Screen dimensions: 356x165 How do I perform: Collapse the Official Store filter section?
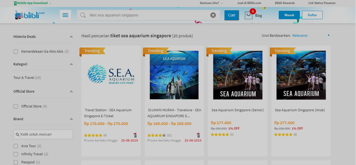(71, 92)
